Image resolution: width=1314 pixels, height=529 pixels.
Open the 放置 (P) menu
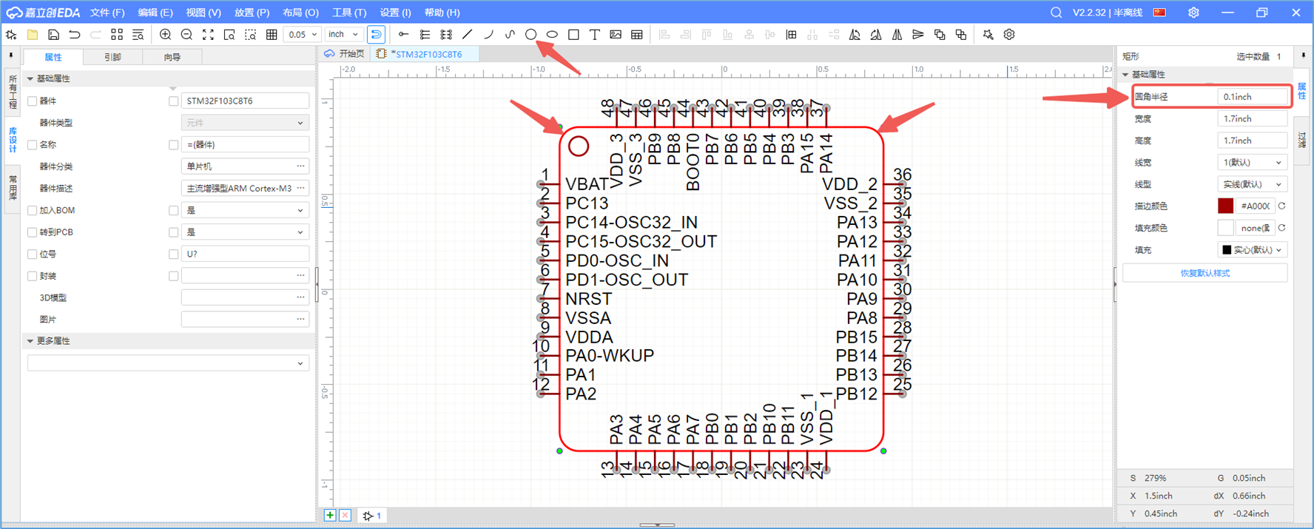[x=252, y=13]
